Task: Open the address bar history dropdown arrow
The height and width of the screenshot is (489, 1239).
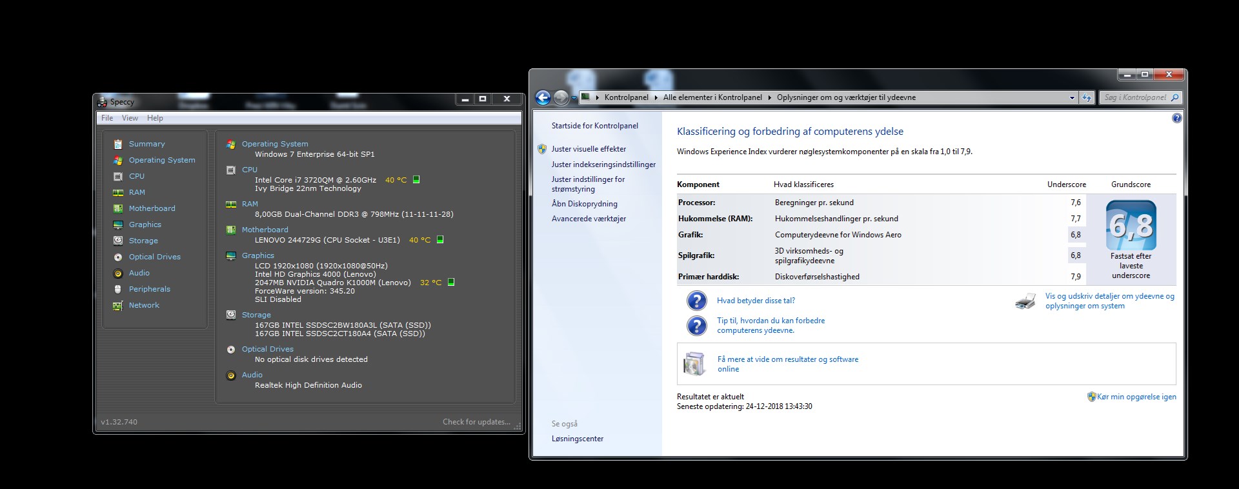Action: click(1072, 97)
